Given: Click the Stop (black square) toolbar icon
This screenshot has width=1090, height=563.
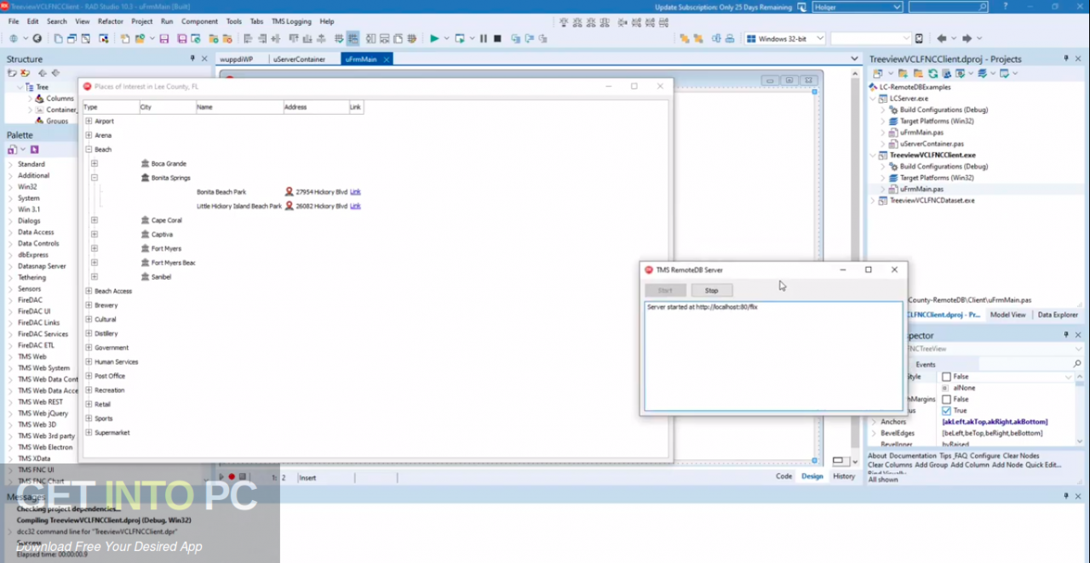Looking at the screenshot, I should 497,38.
